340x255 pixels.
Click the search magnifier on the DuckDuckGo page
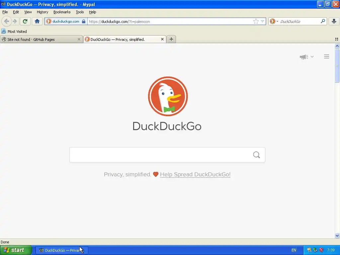coord(257,155)
